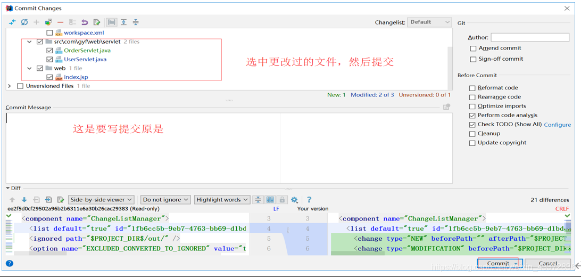581x277 pixels.
Task: Enable Amend commit checkbox
Action: point(472,48)
